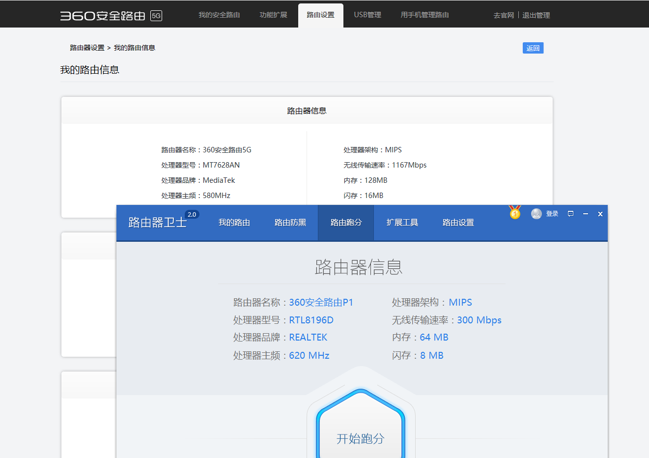The height and width of the screenshot is (458, 649).
Task: Click 退出管理 link
Action: (x=536, y=15)
